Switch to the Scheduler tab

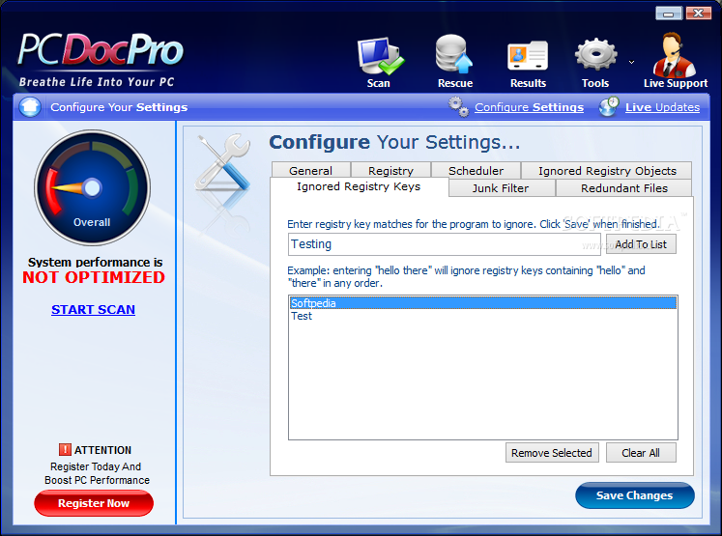coord(476,170)
